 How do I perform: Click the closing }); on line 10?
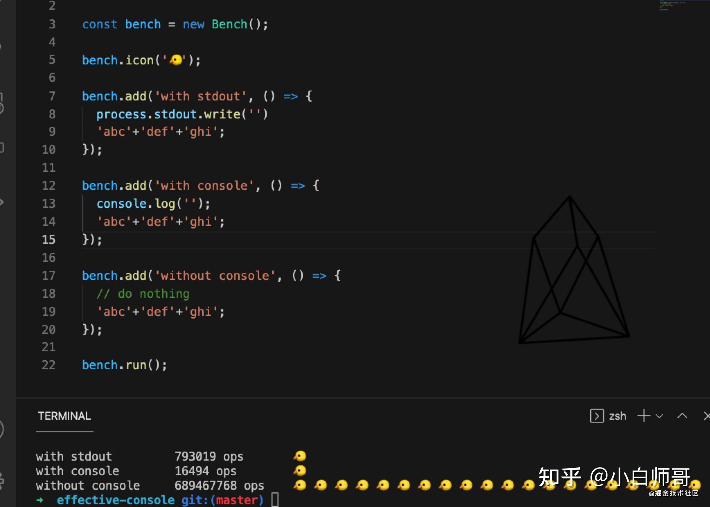click(x=92, y=150)
